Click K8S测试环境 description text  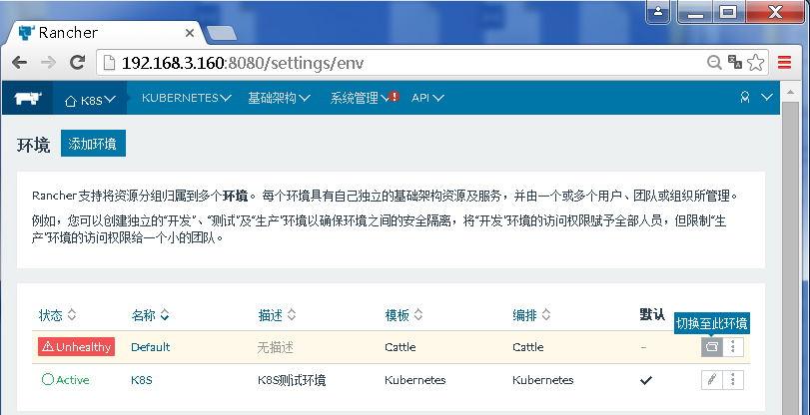tap(292, 380)
